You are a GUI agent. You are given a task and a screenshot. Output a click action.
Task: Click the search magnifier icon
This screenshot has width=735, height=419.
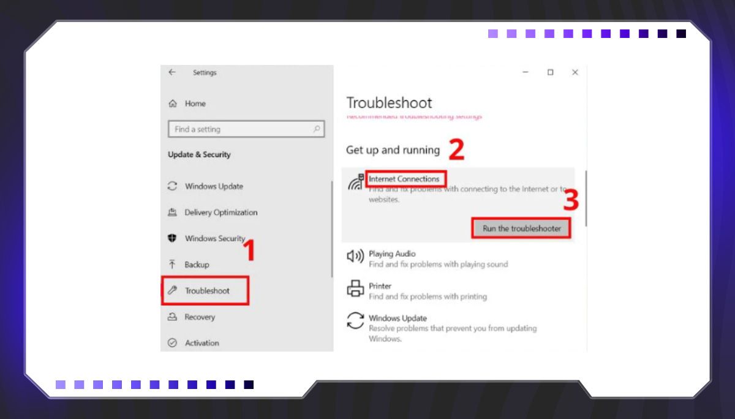coord(317,129)
